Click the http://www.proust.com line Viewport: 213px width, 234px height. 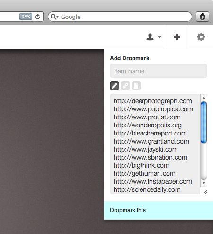147,117
